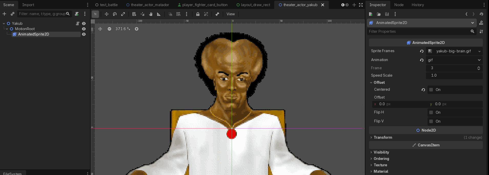Lock the selected node

coord(198,14)
